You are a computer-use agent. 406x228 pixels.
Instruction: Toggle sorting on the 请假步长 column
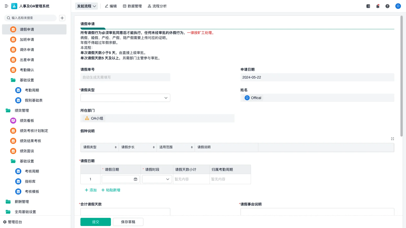point(153,147)
